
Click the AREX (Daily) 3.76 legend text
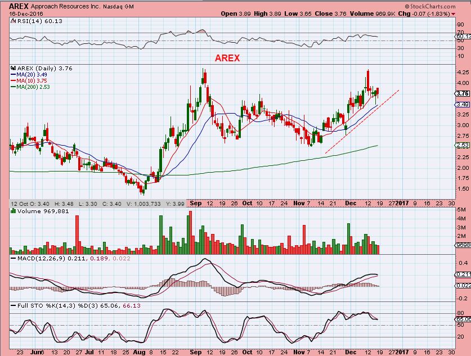(45, 69)
